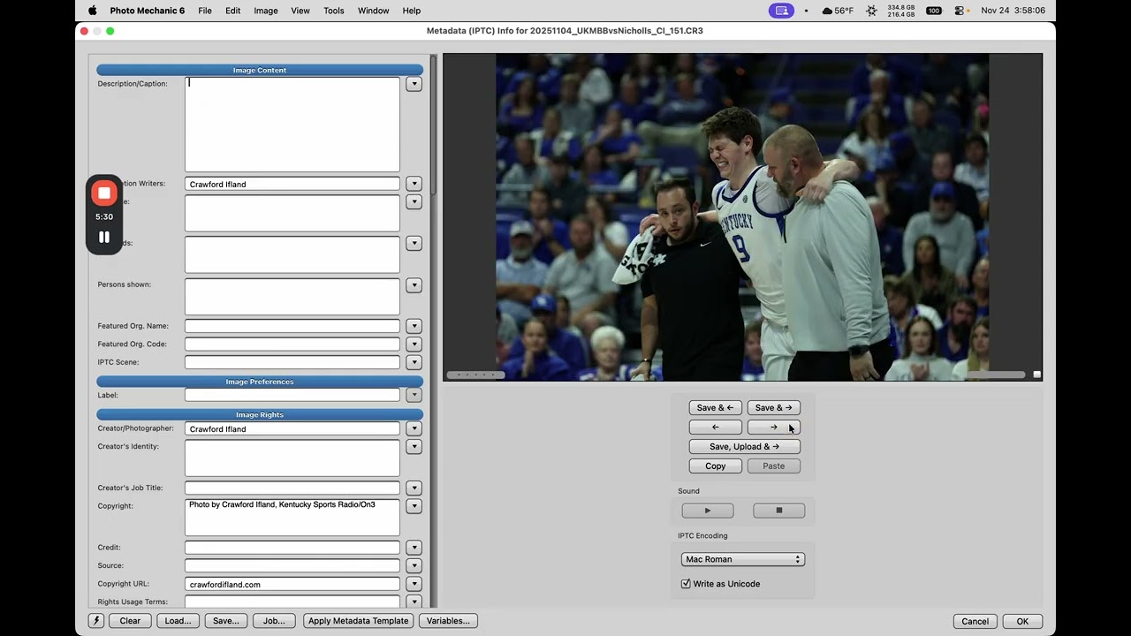
Task: Open the IPTC Encoding Mac Roman dropdown
Action: pyautogui.click(x=743, y=559)
